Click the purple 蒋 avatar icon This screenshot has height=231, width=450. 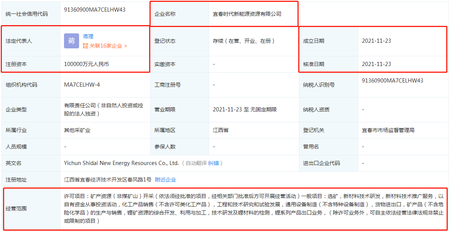(x=72, y=41)
